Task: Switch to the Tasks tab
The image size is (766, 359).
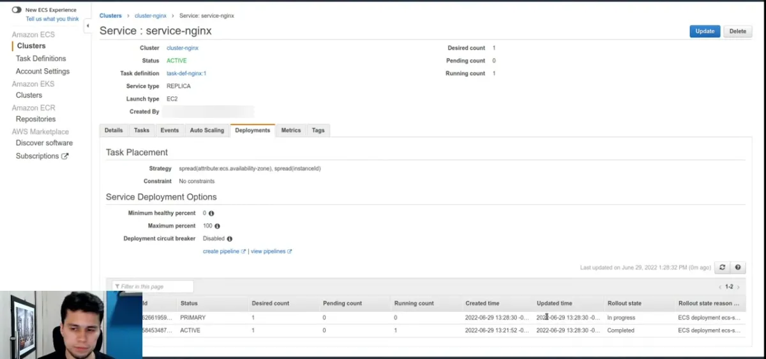Action: pyautogui.click(x=142, y=130)
